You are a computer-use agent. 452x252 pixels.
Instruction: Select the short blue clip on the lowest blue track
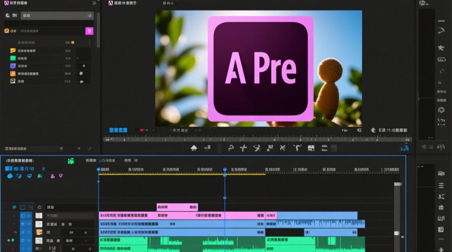tap(331, 232)
